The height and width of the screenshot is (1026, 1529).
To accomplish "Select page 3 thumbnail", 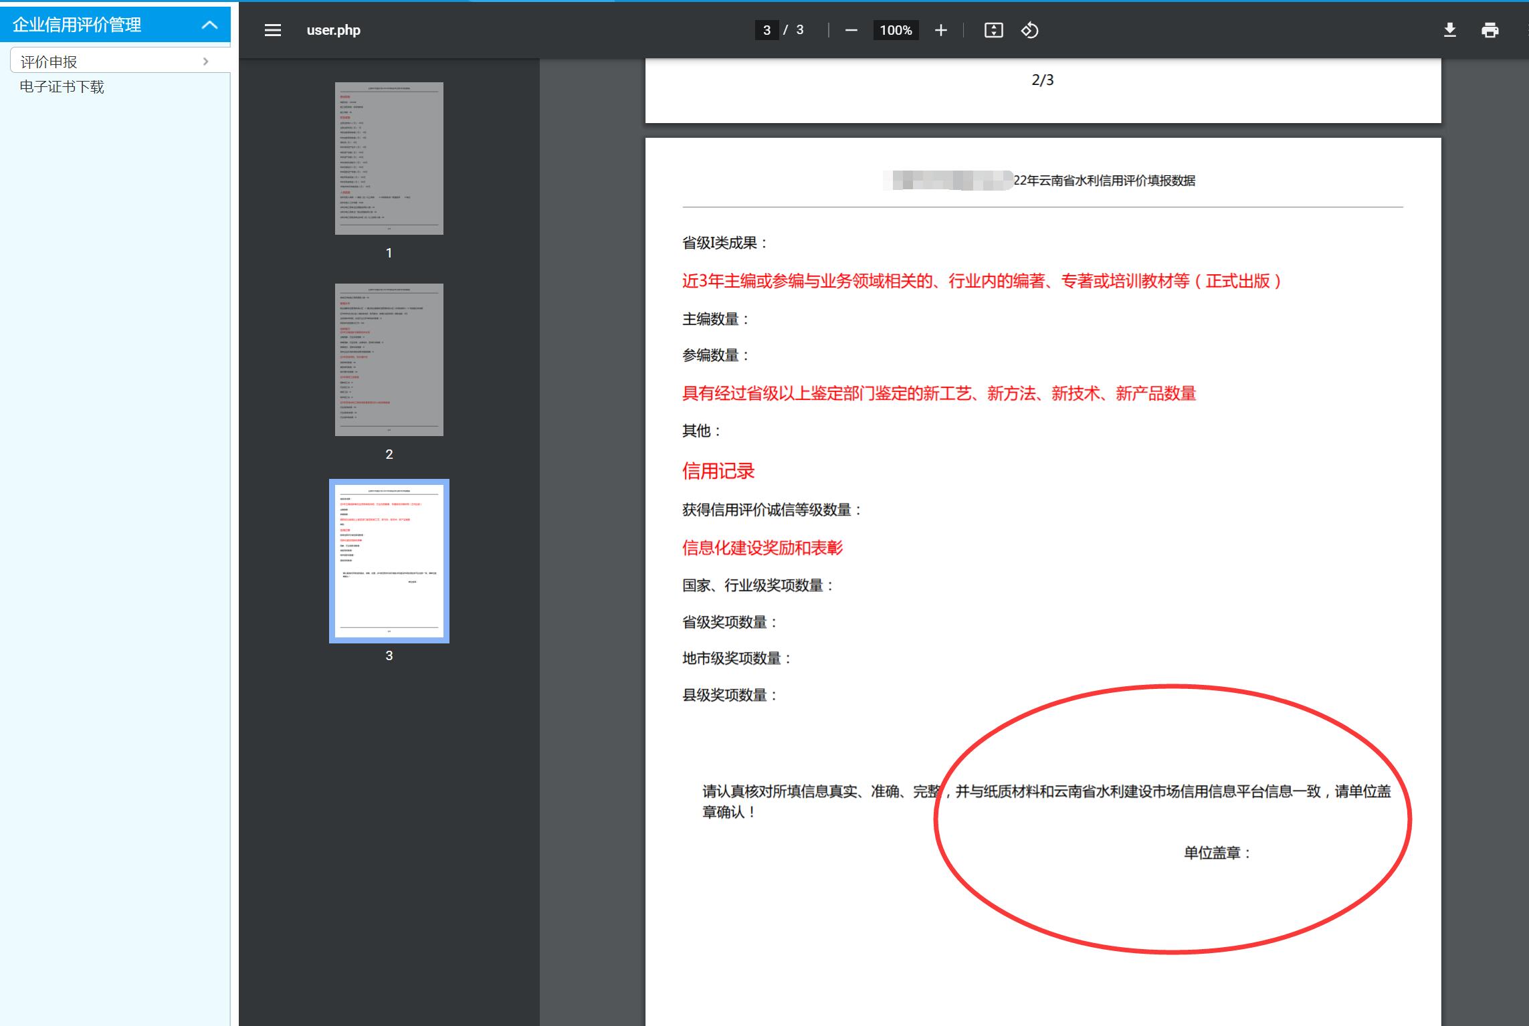I will pos(389,561).
